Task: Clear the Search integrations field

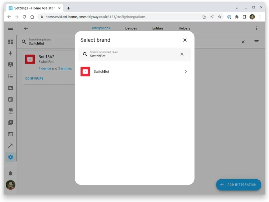Action: point(243,42)
